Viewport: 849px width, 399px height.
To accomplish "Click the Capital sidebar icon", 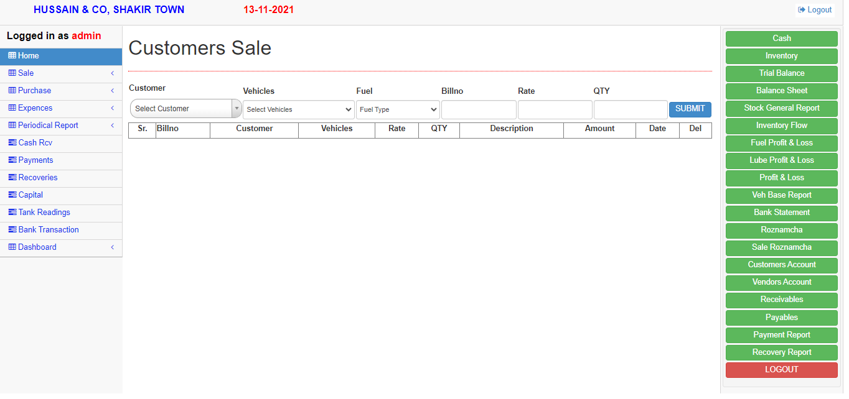I will [x=12, y=195].
